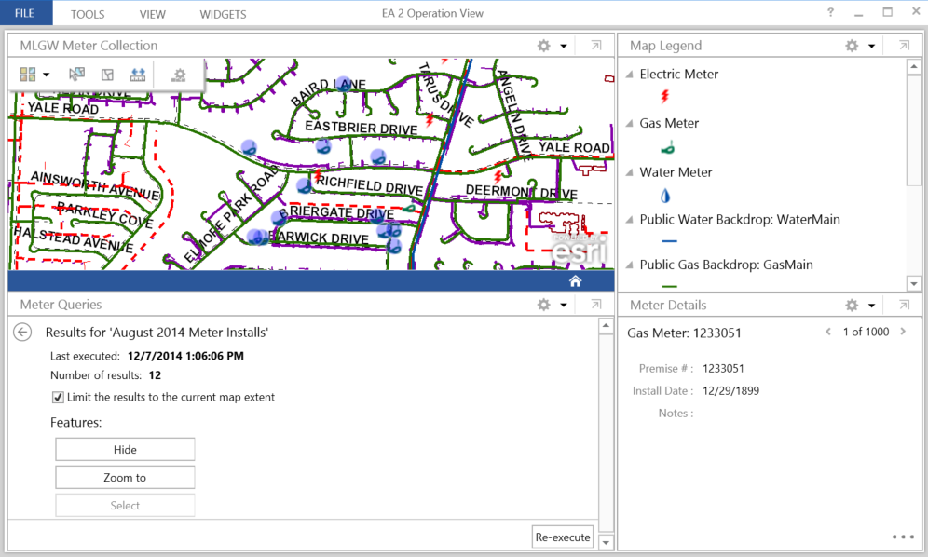Expand Meter Queries options arrow
928x557 pixels.
click(x=564, y=306)
